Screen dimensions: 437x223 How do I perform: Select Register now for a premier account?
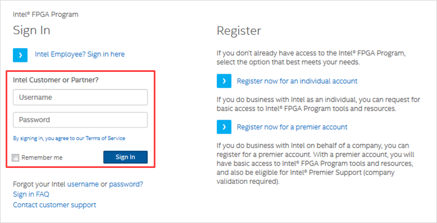tap(292, 127)
